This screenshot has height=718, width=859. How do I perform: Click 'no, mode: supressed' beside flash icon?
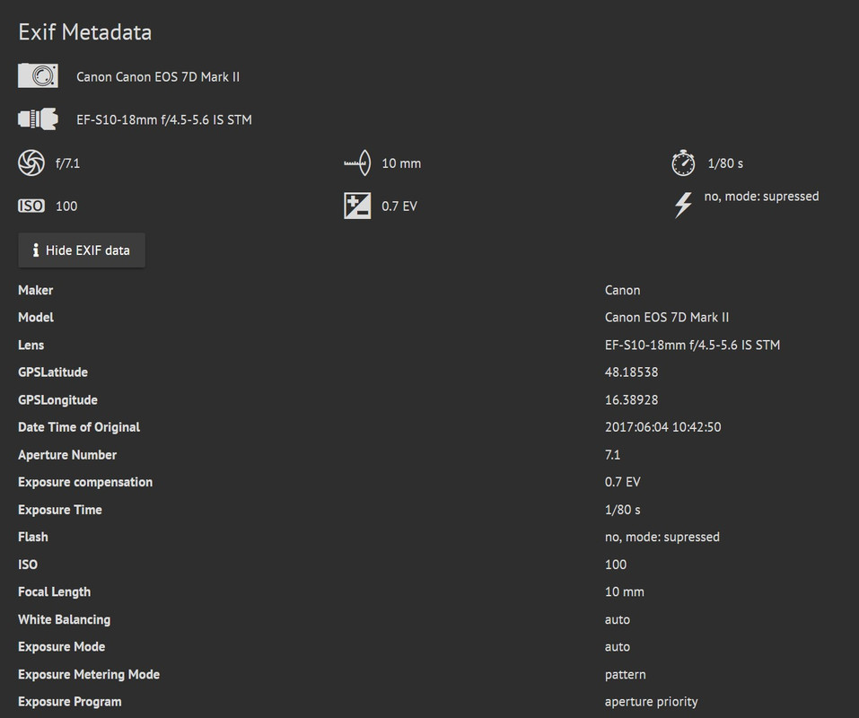tap(761, 196)
